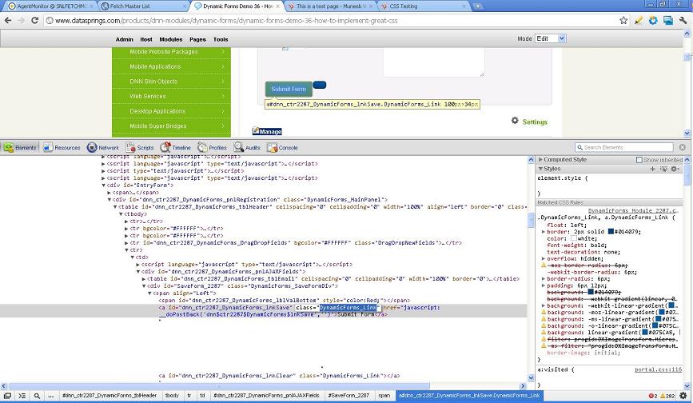Add a new style rule with plus icon
The height and width of the screenshot is (403, 693).
pos(652,169)
